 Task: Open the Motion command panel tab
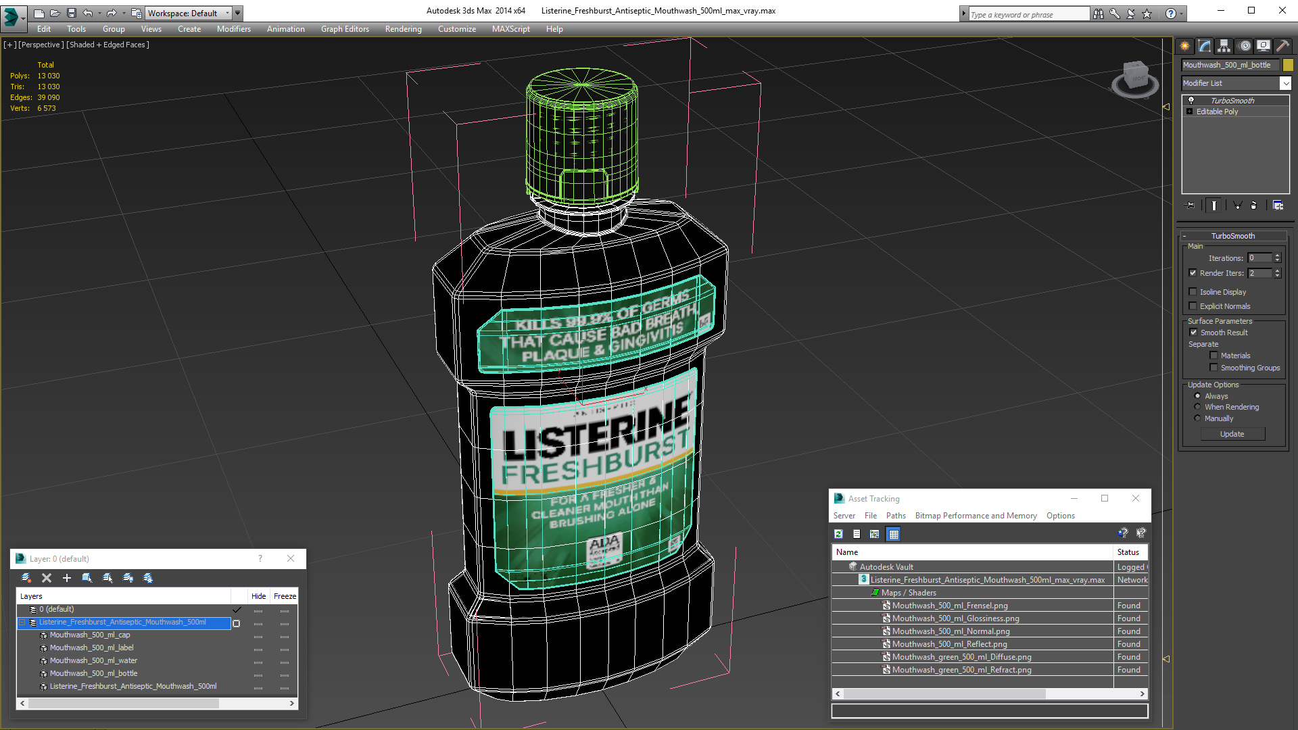[x=1244, y=46]
